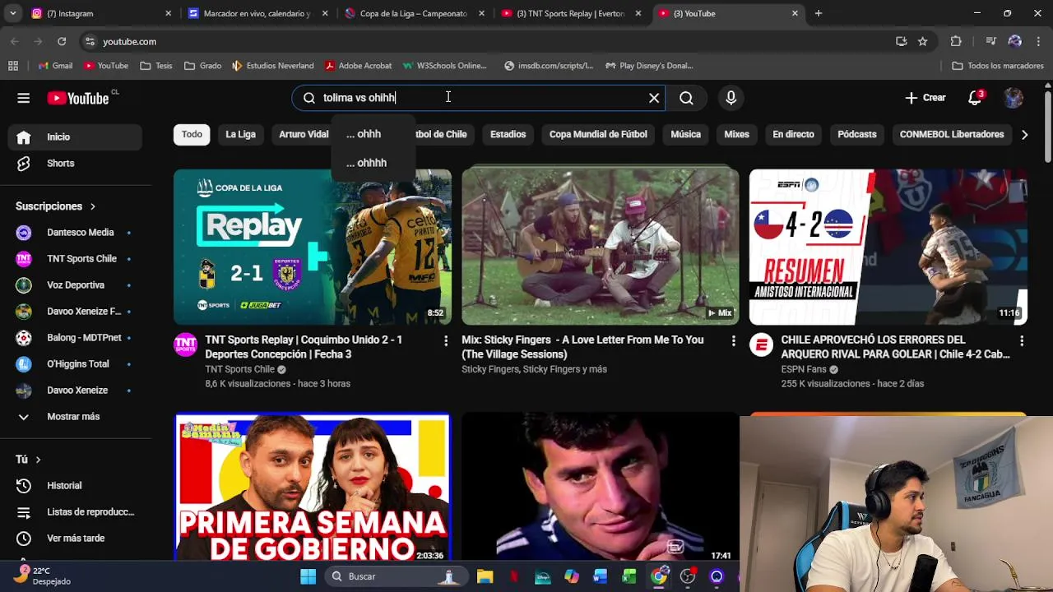Viewport: 1053px width, 592px height.
Task: Select the En directo filter chip
Action: click(793, 134)
